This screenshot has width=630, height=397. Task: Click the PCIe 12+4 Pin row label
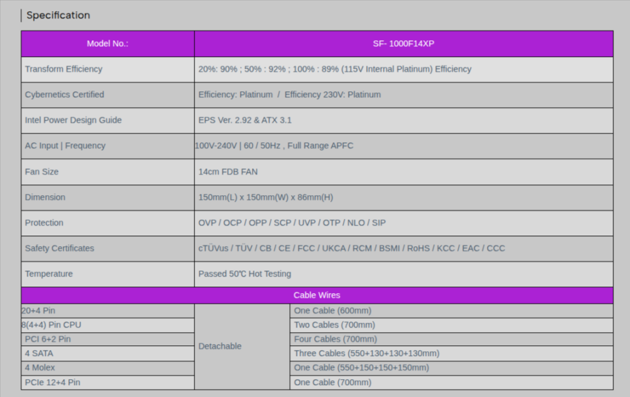coord(52,382)
